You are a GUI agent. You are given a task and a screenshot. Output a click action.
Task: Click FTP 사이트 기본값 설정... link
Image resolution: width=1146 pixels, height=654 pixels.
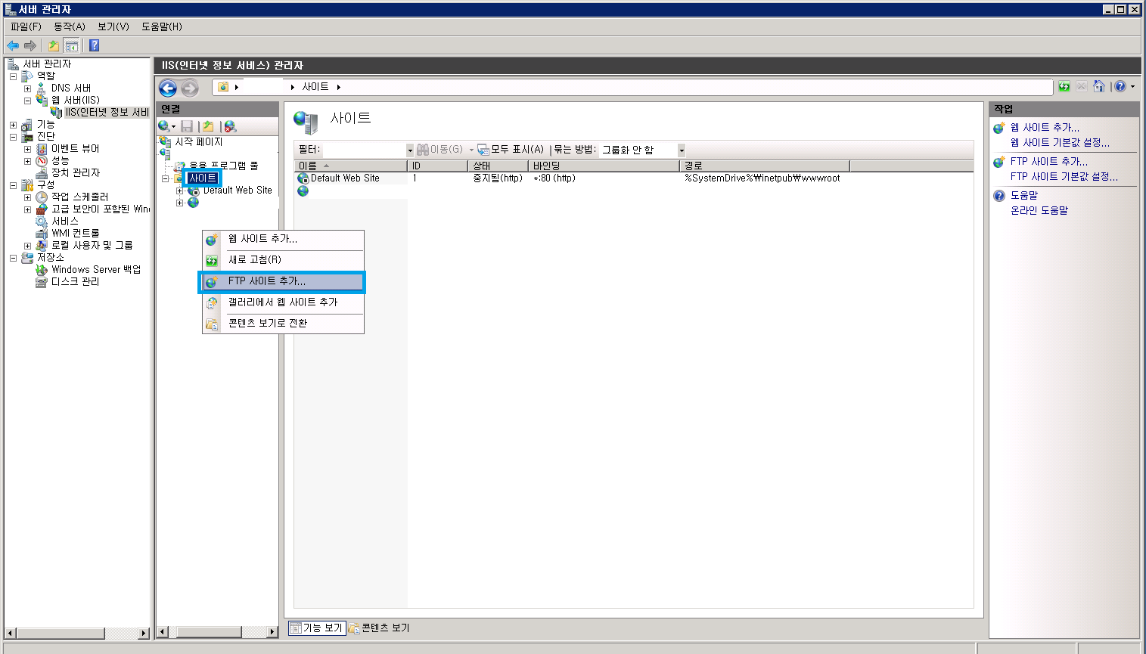(1064, 177)
